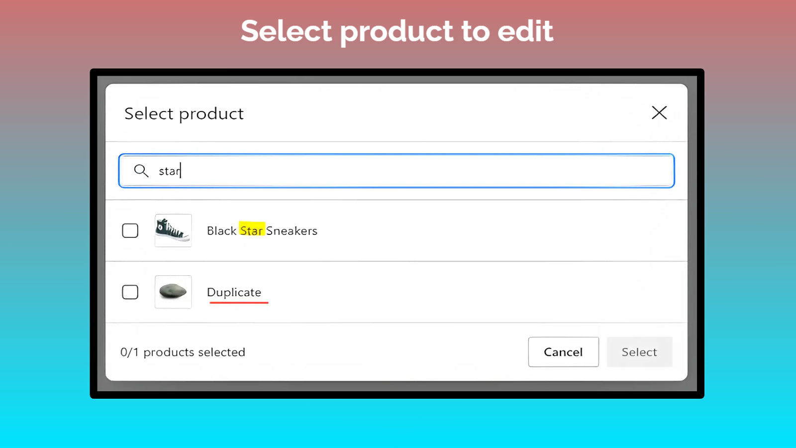796x448 pixels.
Task: Click blank area of Black Star Sneakers row
Action: pos(497,230)
